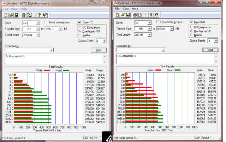This screenshot has height=142, width=226.
Task: Enable Force Write Access in right window
Action: coord(157,22)
